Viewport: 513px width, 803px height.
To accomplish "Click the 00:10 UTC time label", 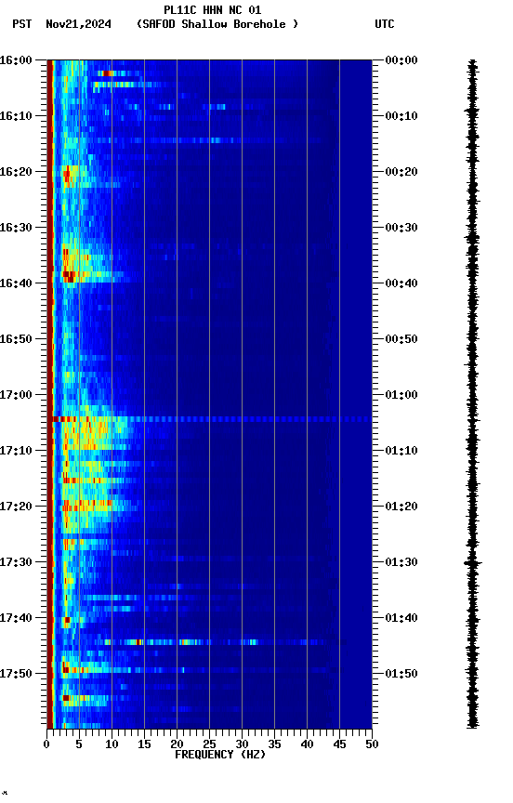I will 401,116.
